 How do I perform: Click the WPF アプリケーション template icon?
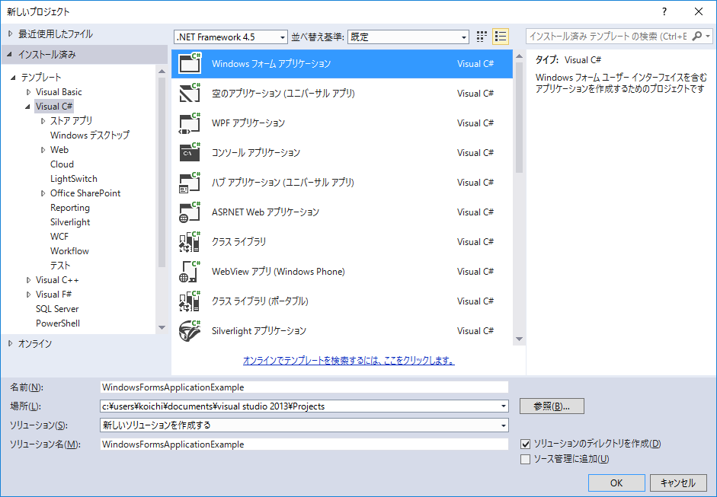[x=190, y=123]
